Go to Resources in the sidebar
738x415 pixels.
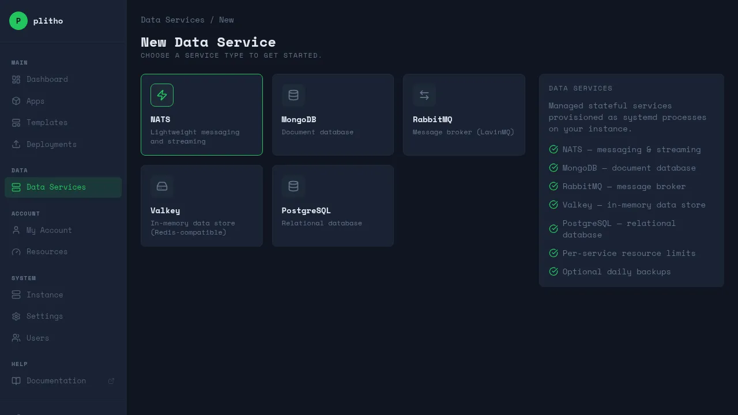point(63,252)
